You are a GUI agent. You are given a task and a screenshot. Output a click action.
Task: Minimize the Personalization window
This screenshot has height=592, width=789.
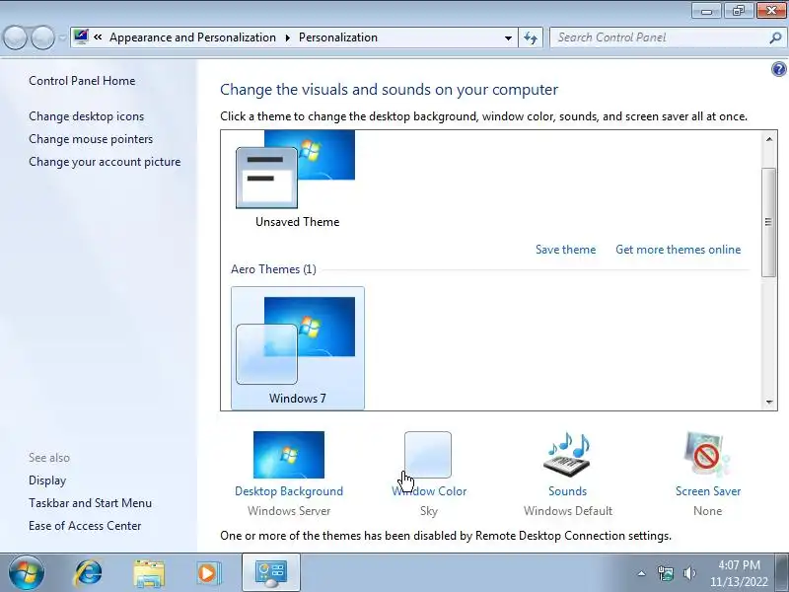[706, 11]
